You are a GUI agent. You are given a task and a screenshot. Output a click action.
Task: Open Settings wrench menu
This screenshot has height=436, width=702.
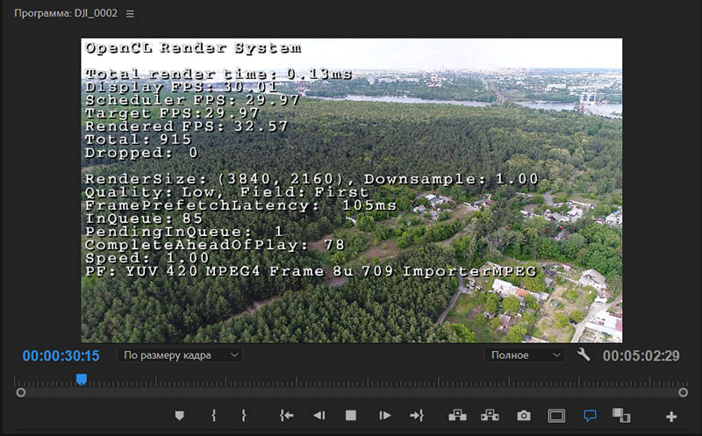(584, 355)
